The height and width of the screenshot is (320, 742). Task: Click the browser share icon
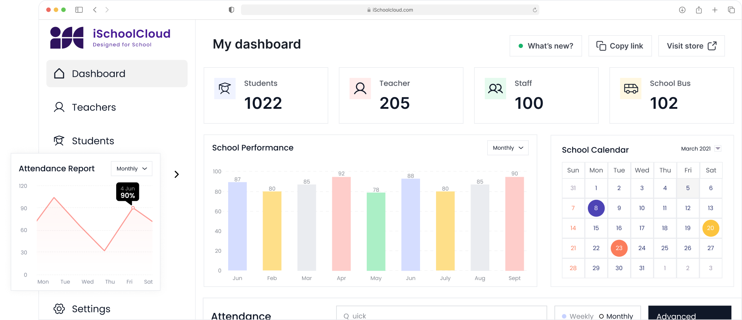(699, 10)
